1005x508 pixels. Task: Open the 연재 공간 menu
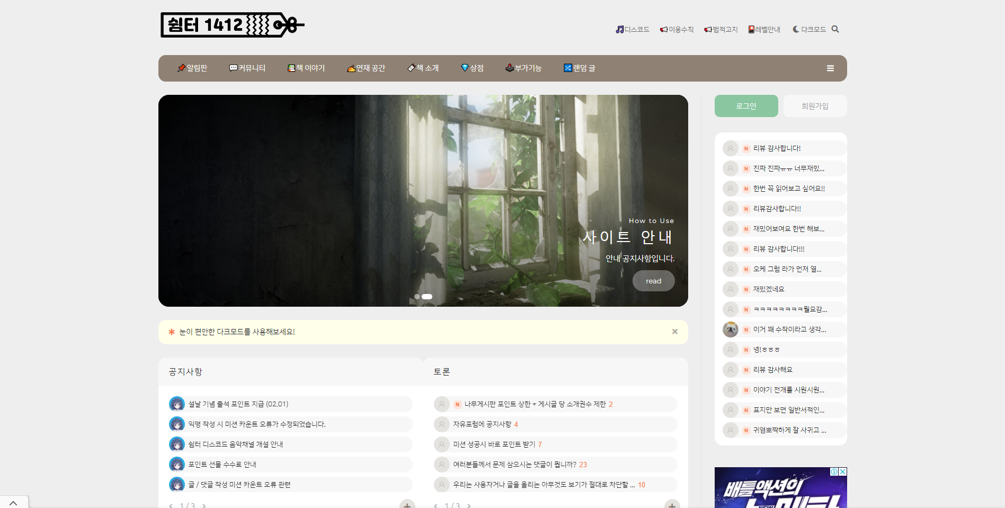[366, 68]
